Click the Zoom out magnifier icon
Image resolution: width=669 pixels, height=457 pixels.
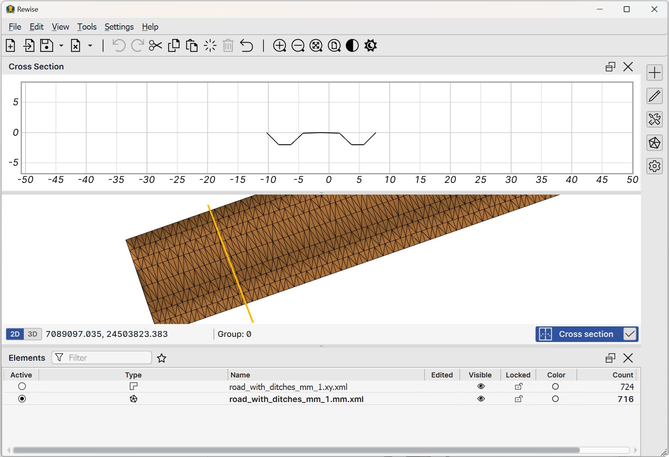298,46
